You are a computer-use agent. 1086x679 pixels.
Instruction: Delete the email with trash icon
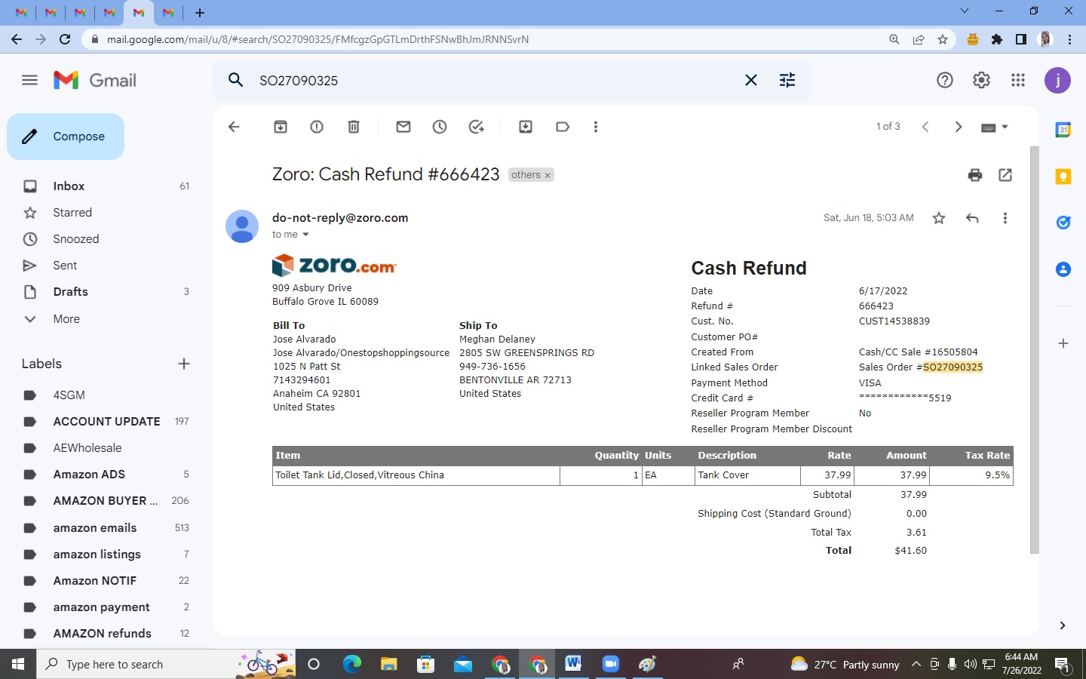point(354,127)
